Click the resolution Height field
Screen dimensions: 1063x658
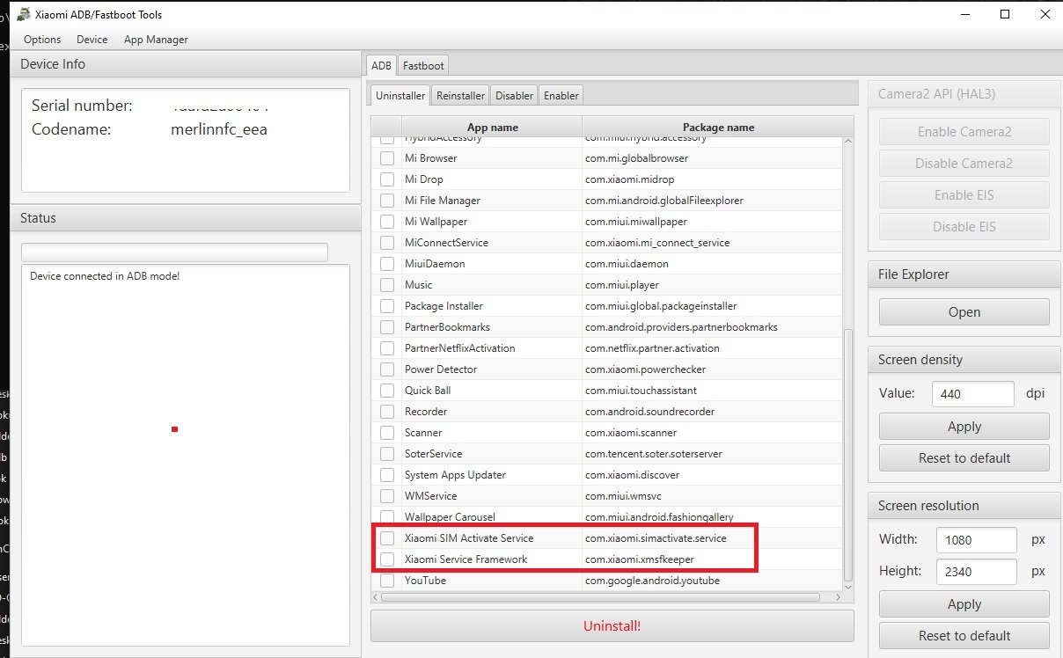977,572
